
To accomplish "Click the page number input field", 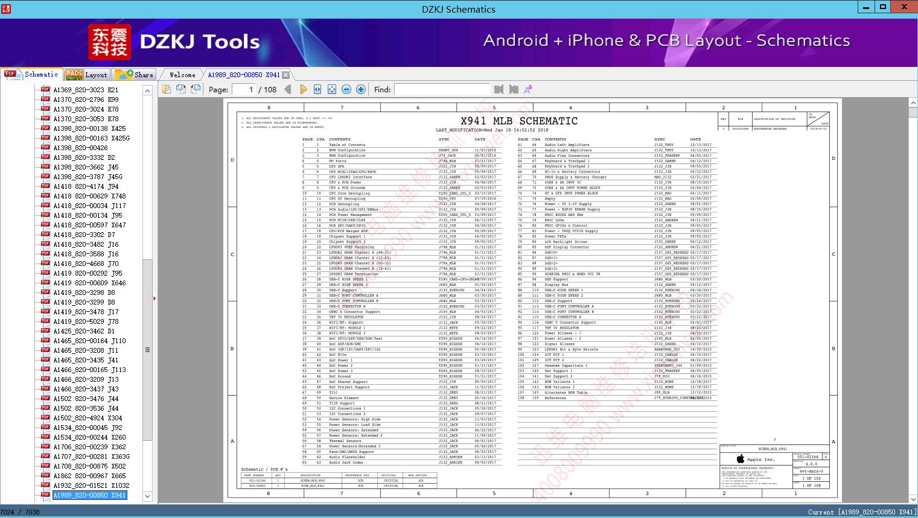I will tap(244, 89).
